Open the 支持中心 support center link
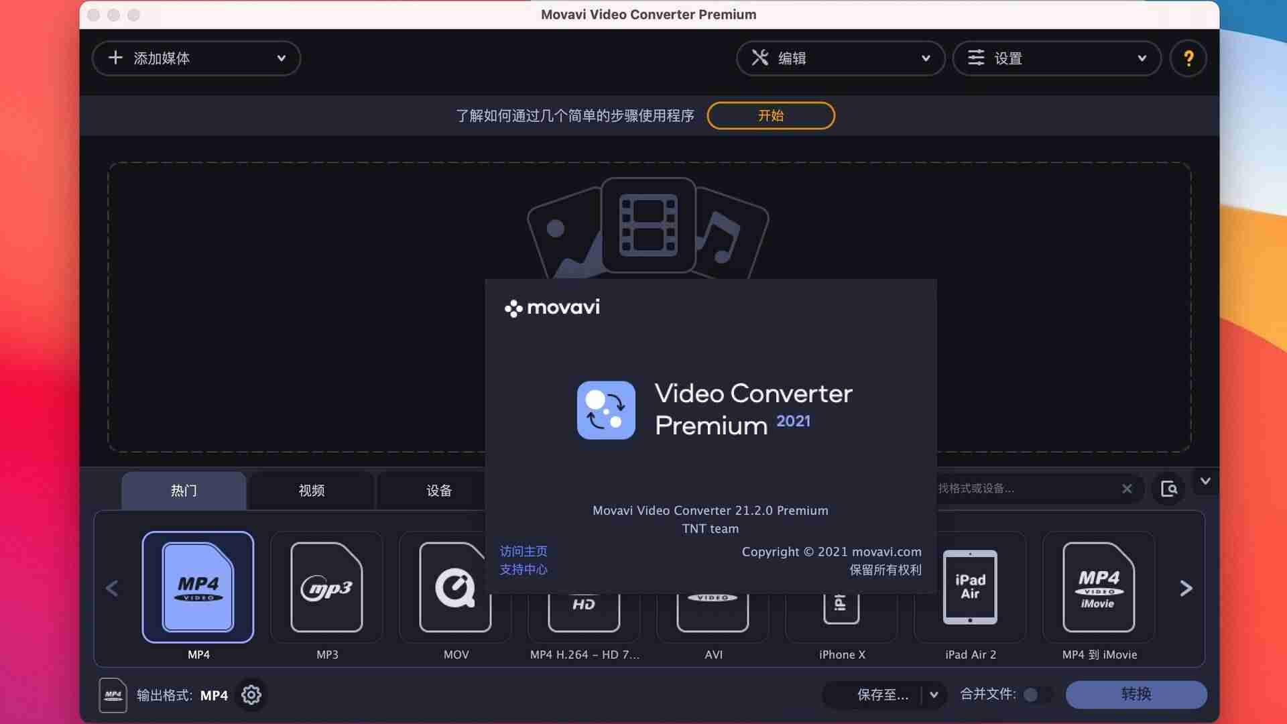This screenshot has width=1287, height=724. coord(524,569)
